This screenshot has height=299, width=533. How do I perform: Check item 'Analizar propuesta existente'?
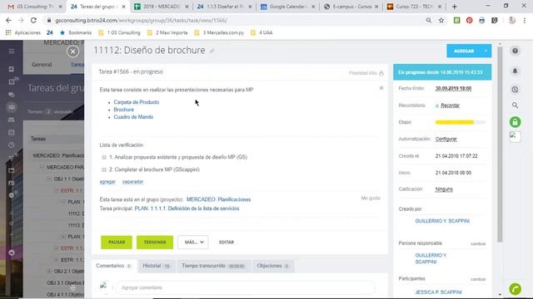[x=104, y=157]
